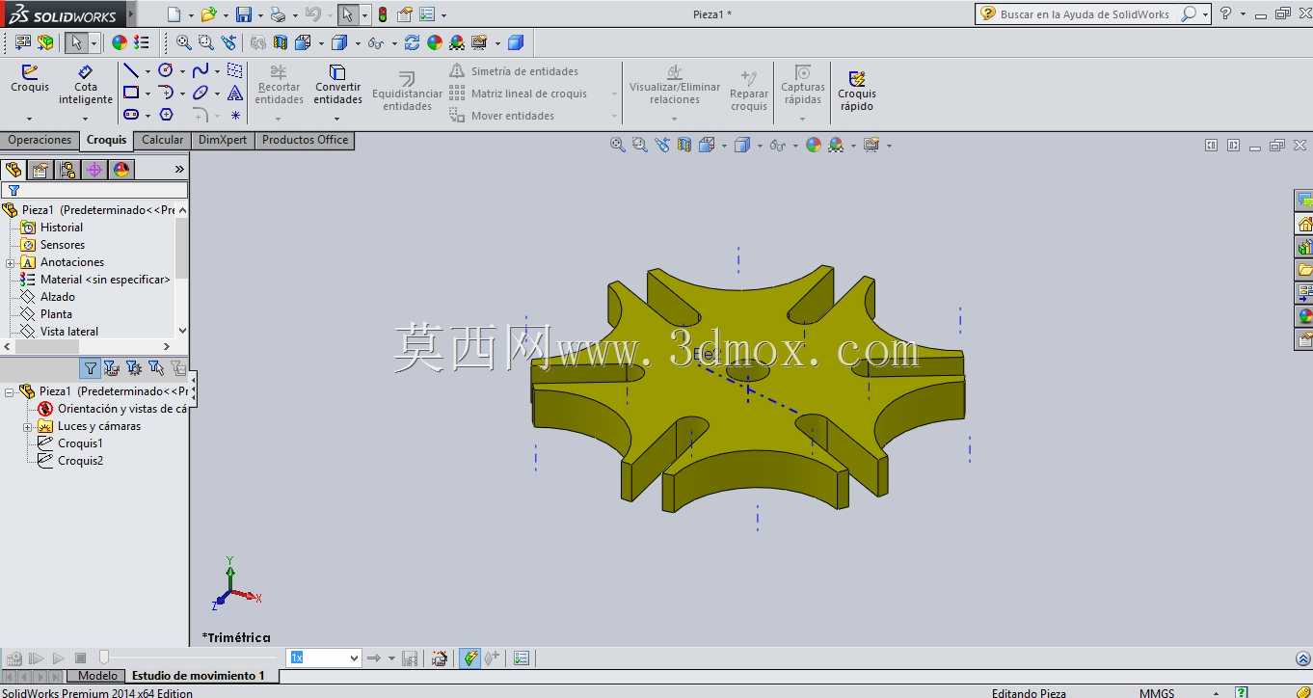Toggle the Filter Animated button
1313x698 pixels.
[112, 367]
